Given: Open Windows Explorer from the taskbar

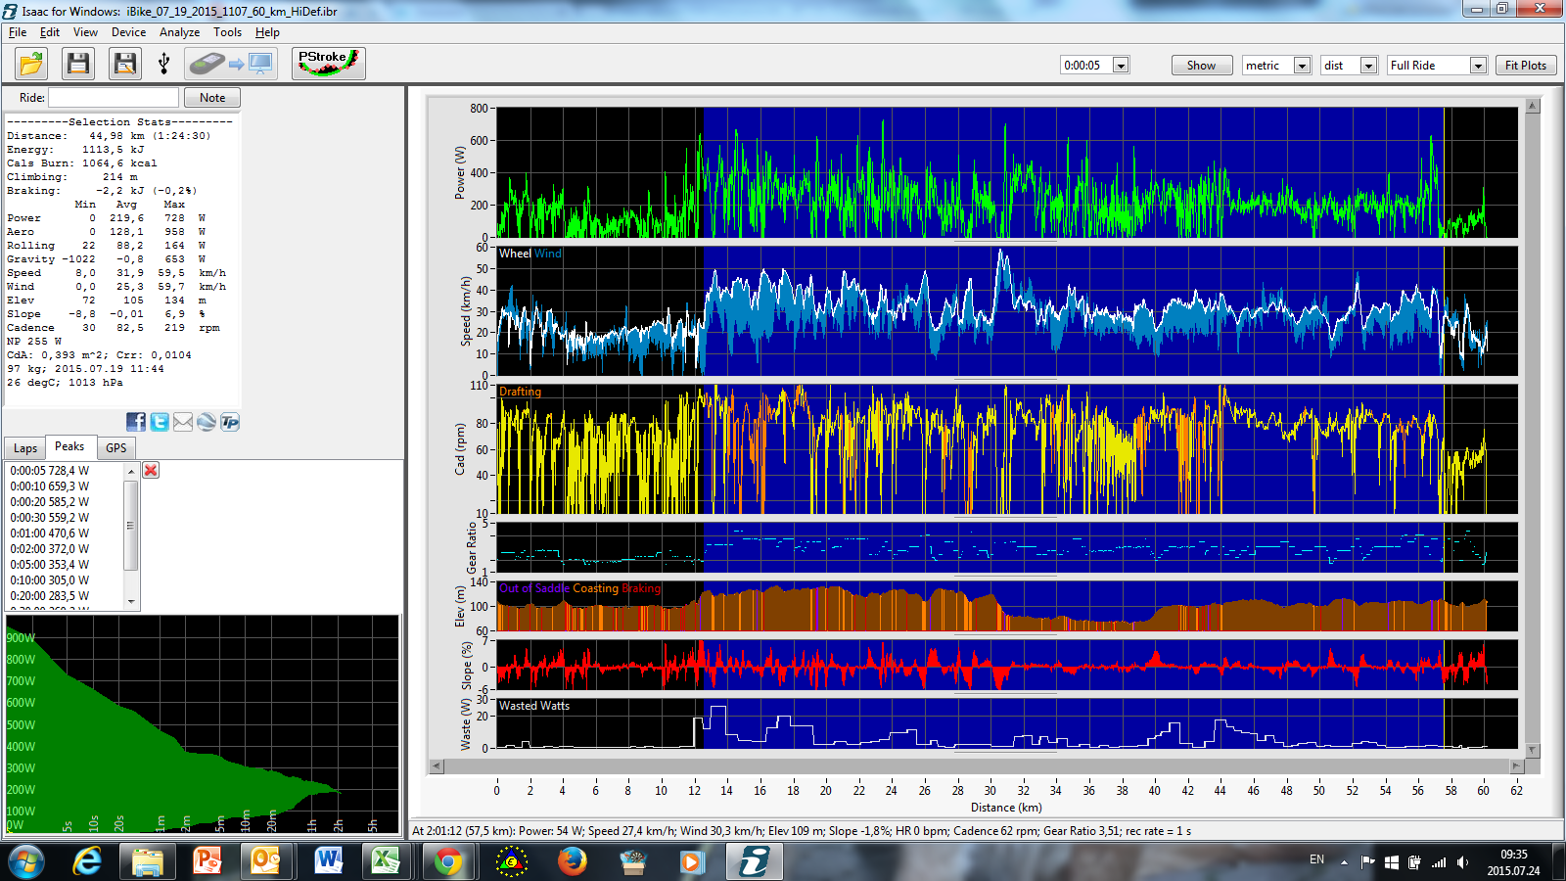Looking at the screenshot, I should point(148,861).
